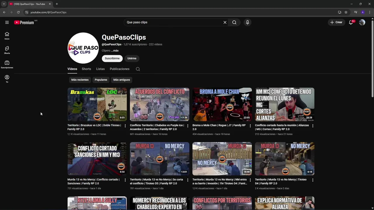Play the NM M13 Conflicto Detenido thumbnail
374x210 pixels.
point(285,104)
